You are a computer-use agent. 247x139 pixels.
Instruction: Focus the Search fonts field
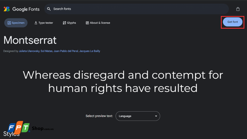[136, 9]
